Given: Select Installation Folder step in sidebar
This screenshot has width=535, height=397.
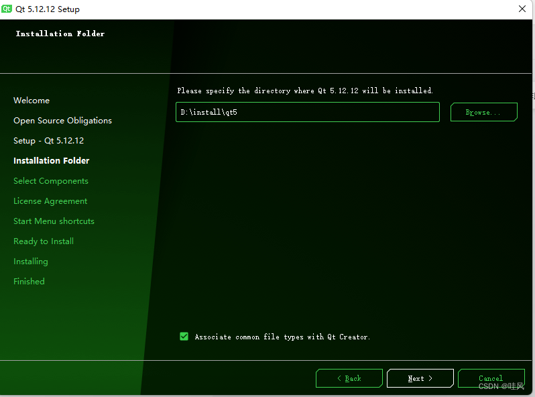Looking at the screenshot, I should (51, 161).
